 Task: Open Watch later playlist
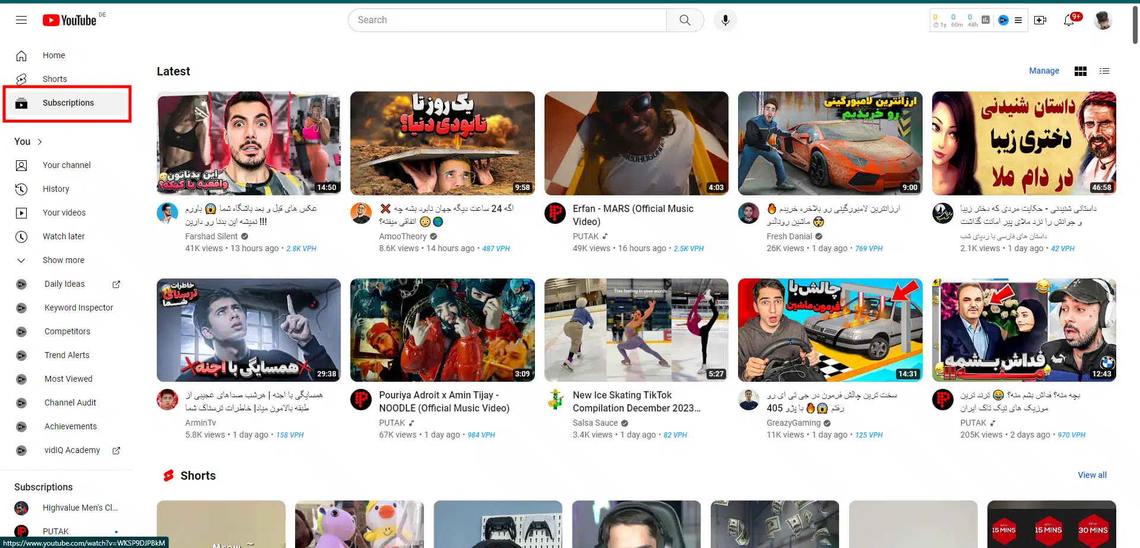click(64, 236)
